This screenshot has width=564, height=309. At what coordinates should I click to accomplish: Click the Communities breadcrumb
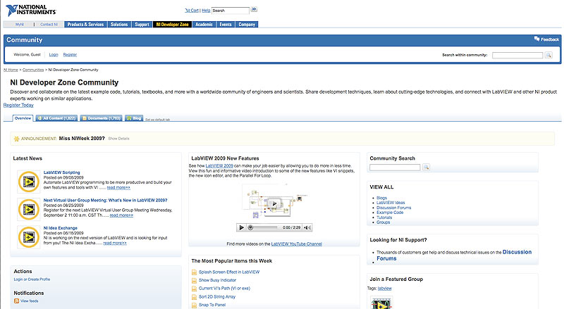click(33, 70)
